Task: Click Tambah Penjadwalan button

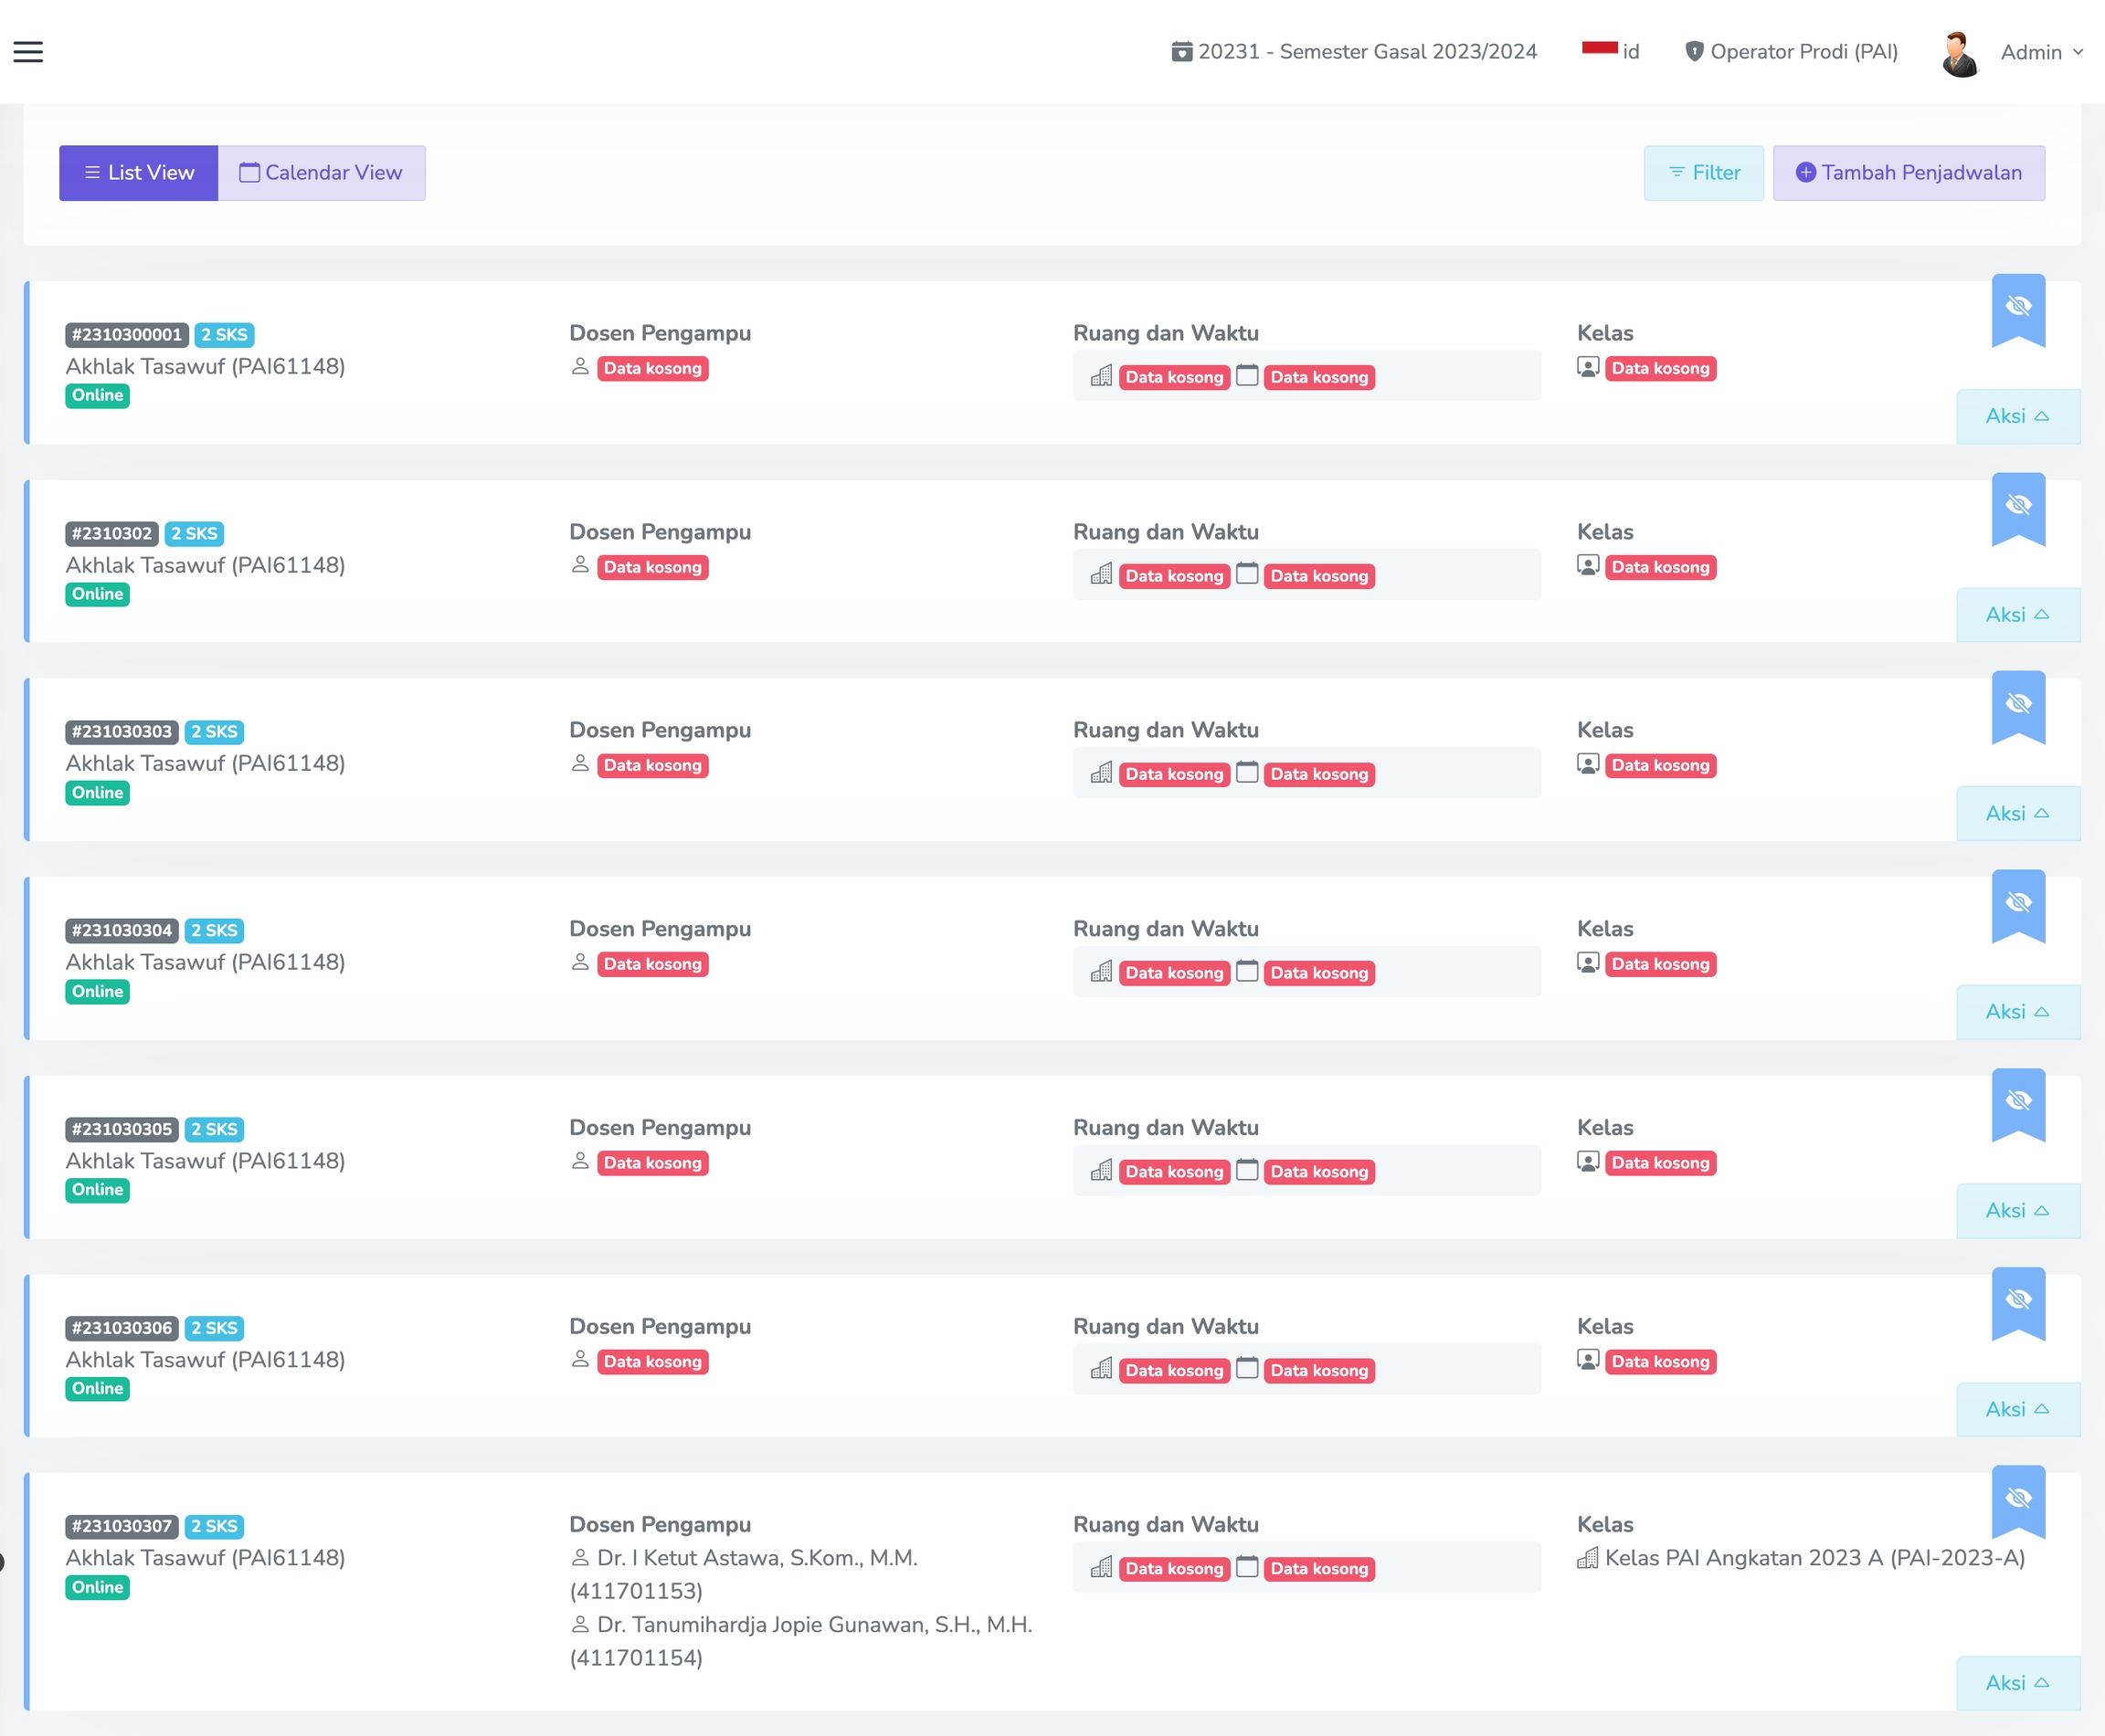Action: click(x=1908, y=173)
